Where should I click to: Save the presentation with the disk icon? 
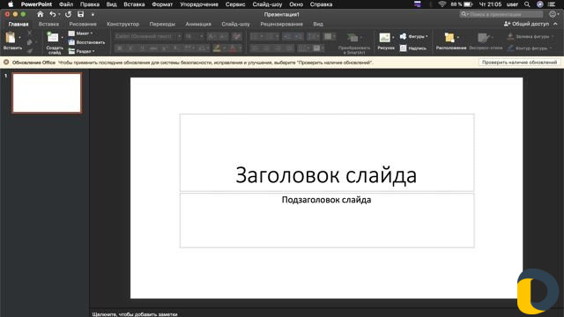(80, 14)
